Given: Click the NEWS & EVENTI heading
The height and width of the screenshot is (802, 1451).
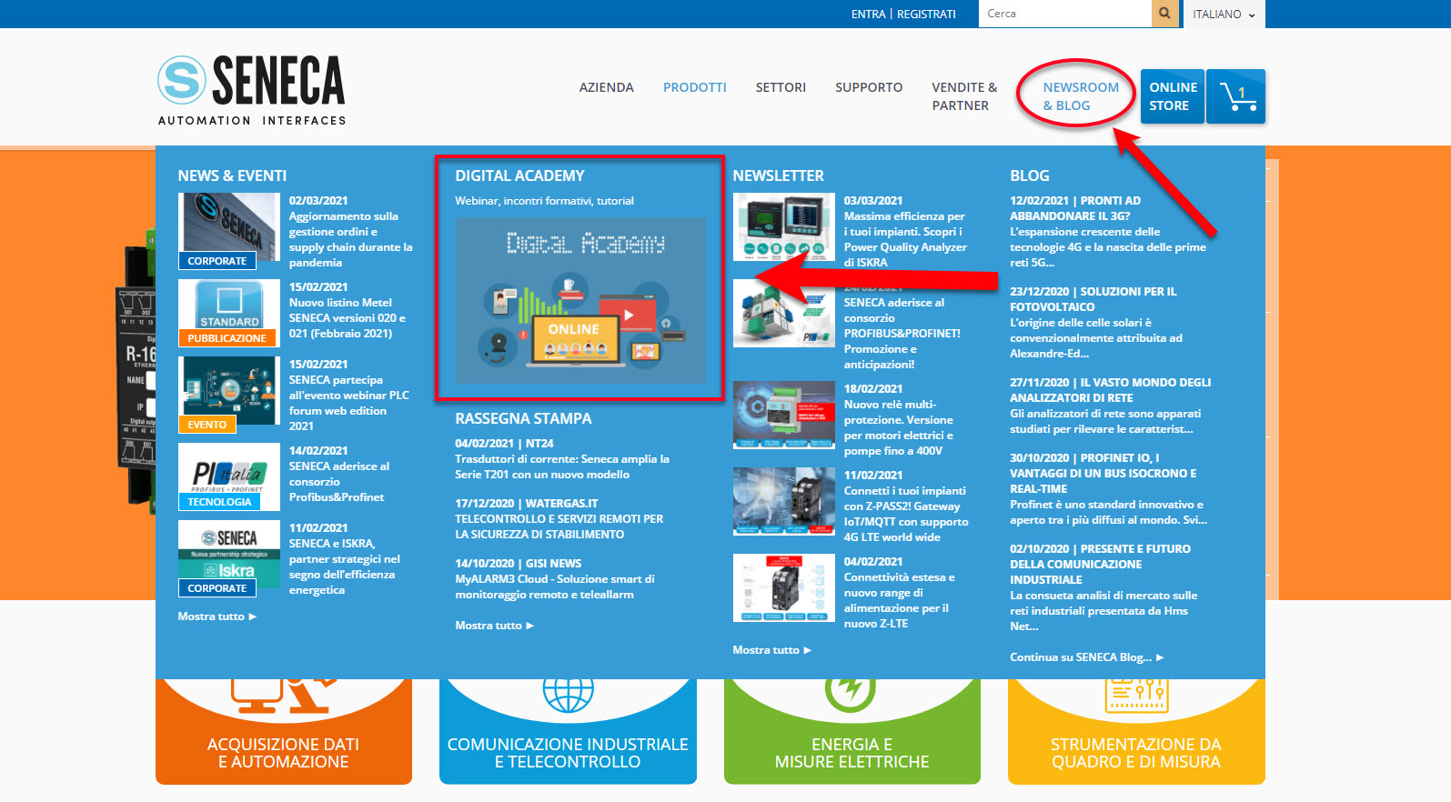Looking at the screenshot, I should pyautogui.click(x=232, y=175).
